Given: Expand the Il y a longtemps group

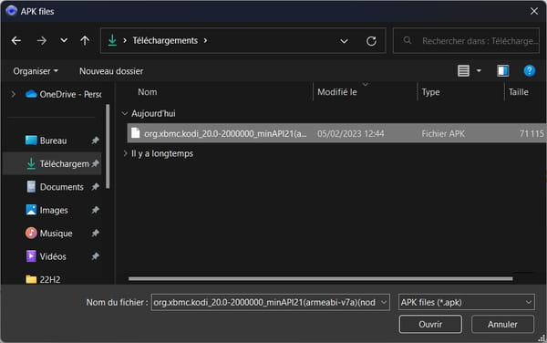Looking at the screenshot, I should click(125, 153).
